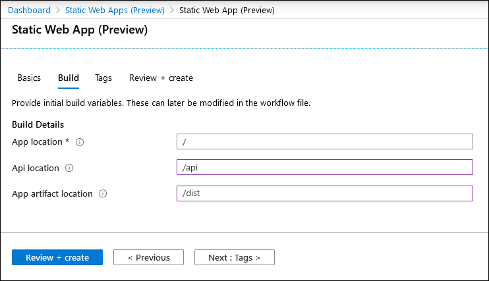Viewport: 489px width, 281px height.
Task: Click the App artifact location label
Action: pyautogui.click(x=52, y=193)
